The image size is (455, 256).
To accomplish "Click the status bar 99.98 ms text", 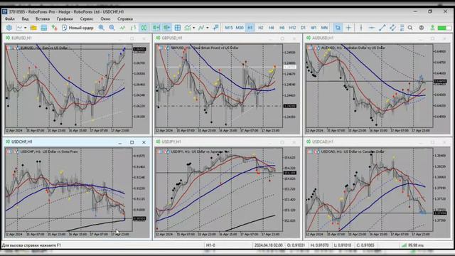I will (415, 245).
